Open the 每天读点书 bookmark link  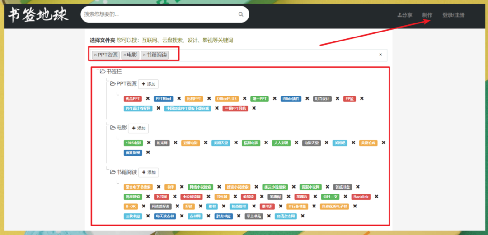165,216
